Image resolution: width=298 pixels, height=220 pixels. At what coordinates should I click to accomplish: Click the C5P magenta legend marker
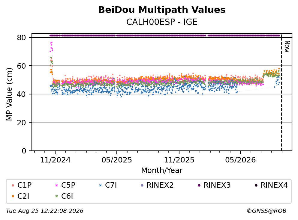tap(57, 185)
